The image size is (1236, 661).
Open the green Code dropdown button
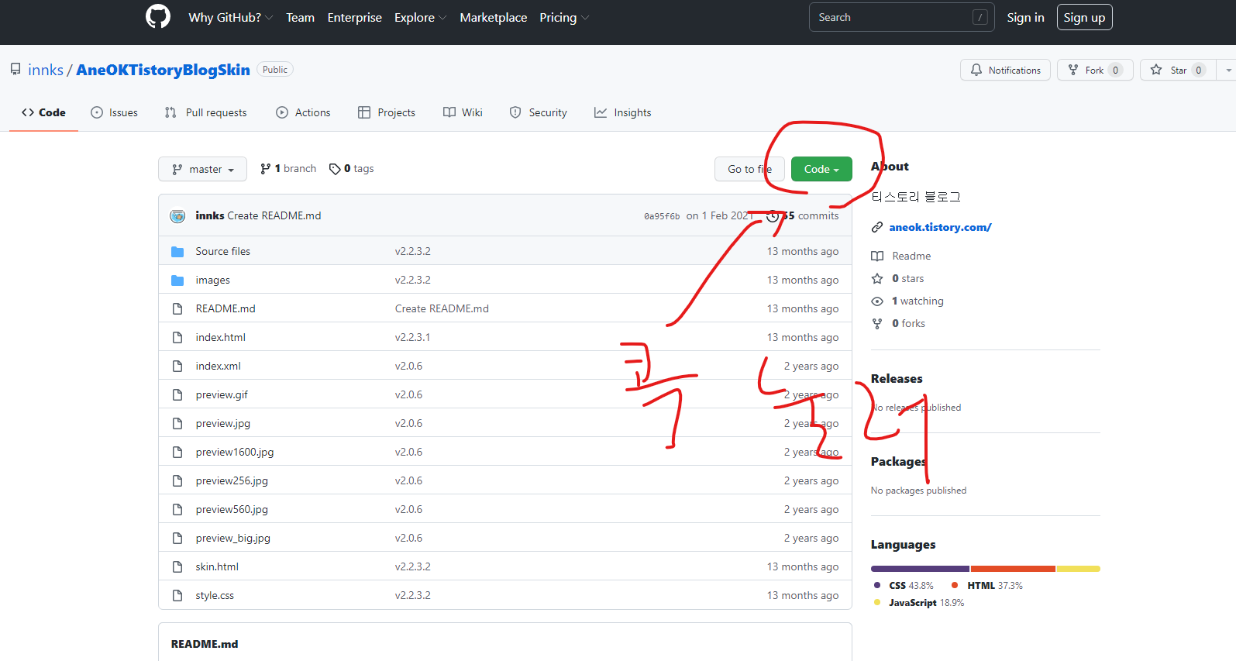(x=821, y=169)
